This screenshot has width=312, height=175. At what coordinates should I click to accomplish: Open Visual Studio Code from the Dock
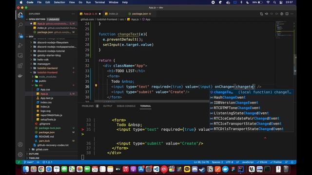click(156, 169)
